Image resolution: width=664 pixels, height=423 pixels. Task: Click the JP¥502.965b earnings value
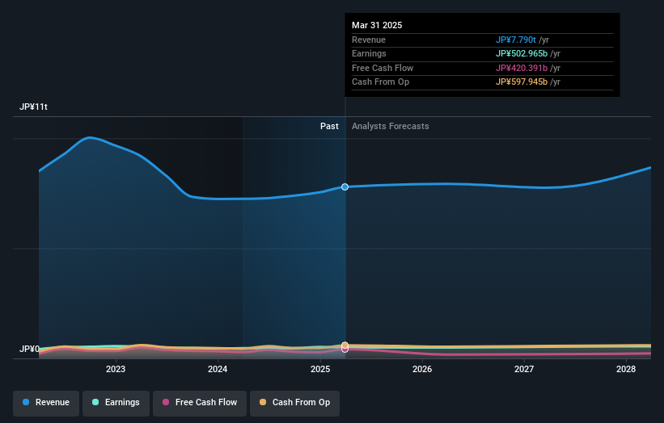522,53
